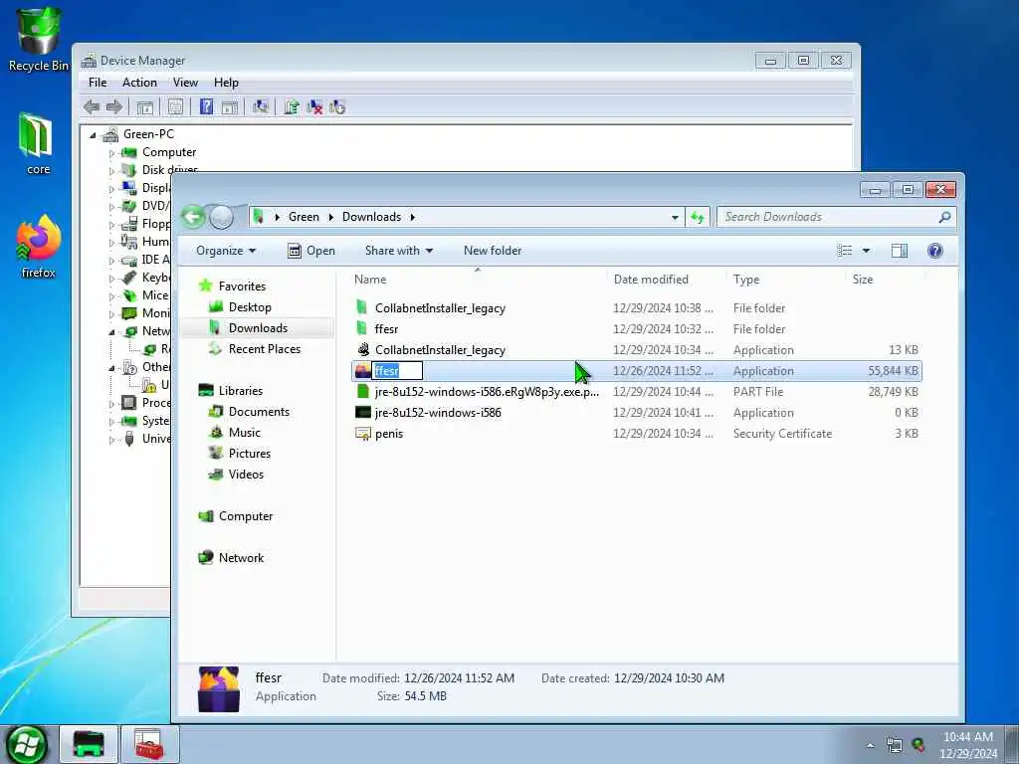The image size is (1019, 764).
Task: Click Explorer Forward navigation button
Action: coord(221,217)
